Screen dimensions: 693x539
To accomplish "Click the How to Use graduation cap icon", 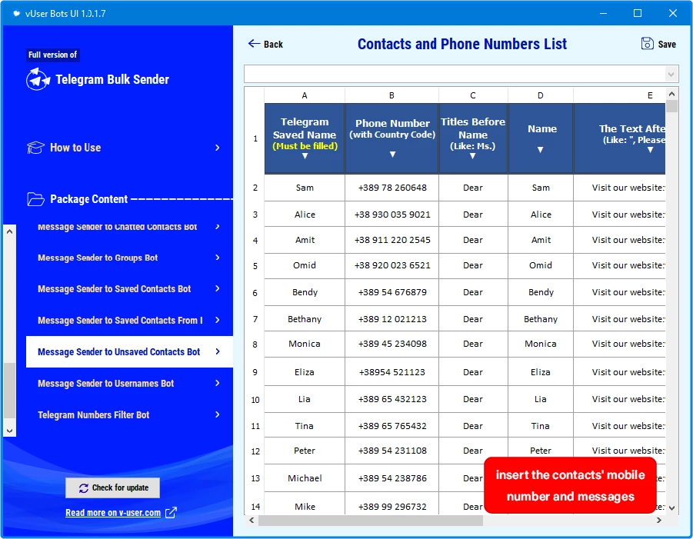I will tap(35, 148).
